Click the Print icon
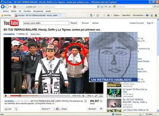This screenshot has width=159, height=116. 108,15
